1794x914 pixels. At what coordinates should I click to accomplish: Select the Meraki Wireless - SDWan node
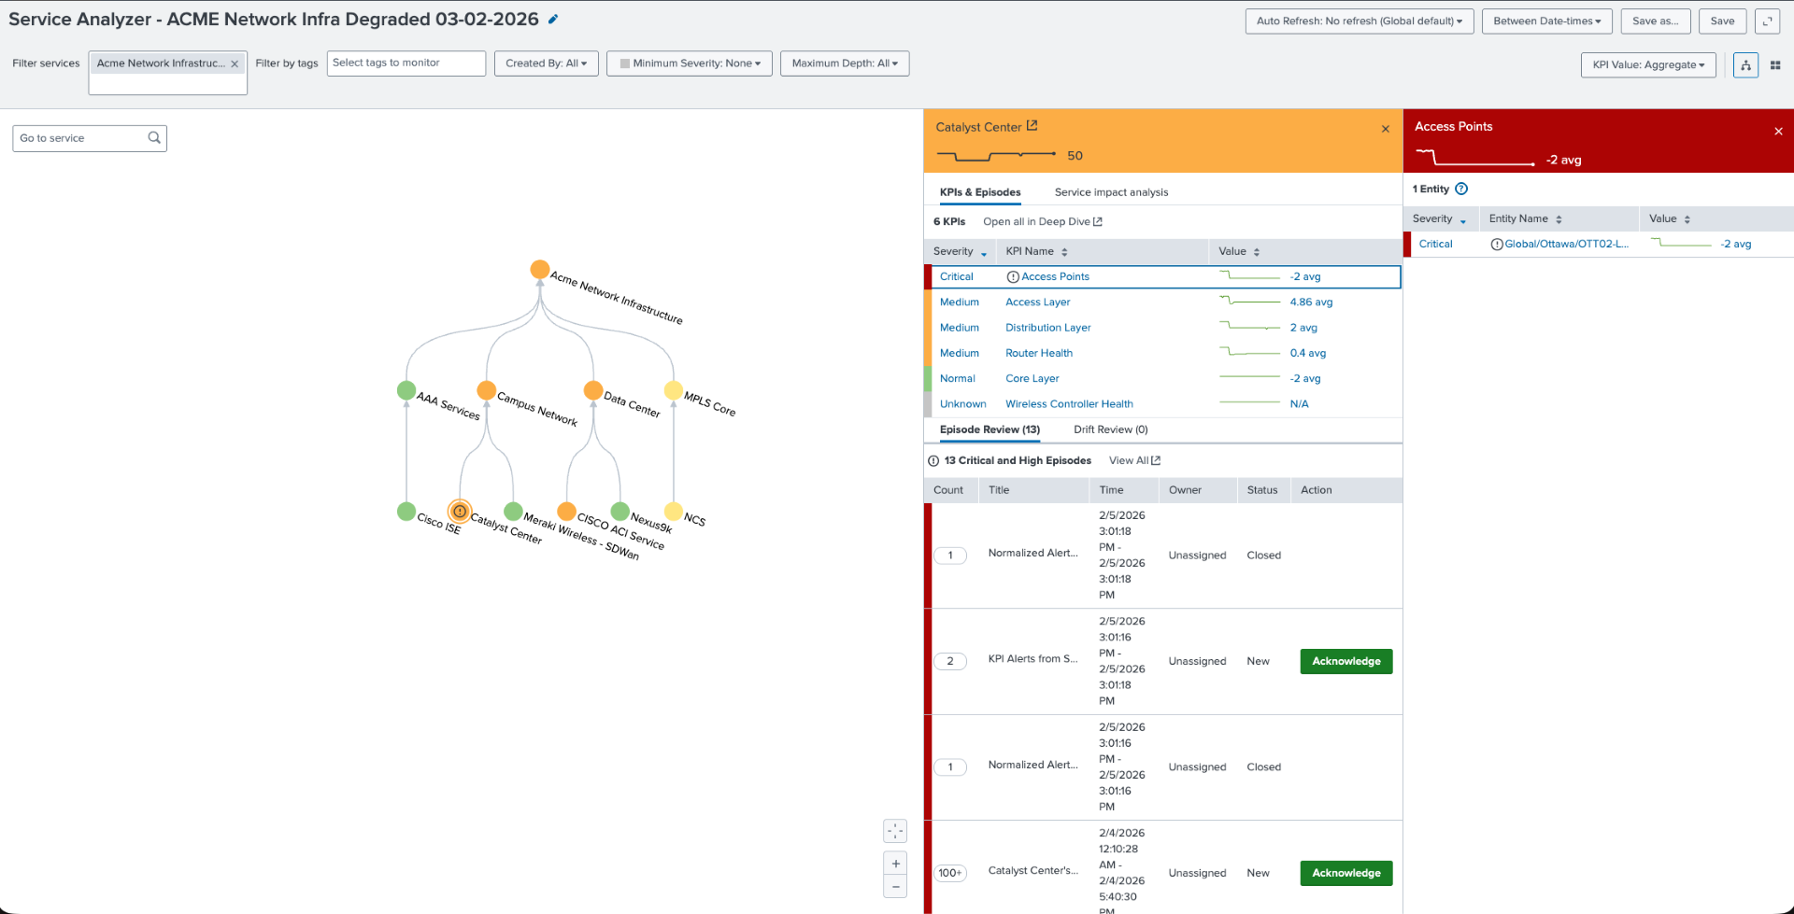513,512
